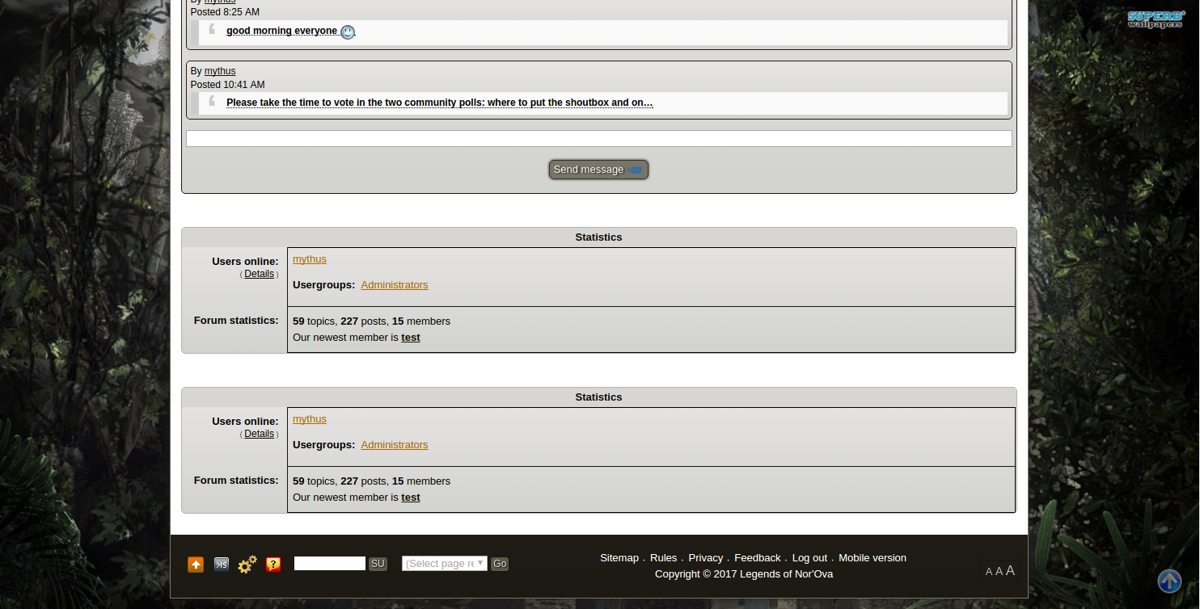This screenshot has height=609, width=1200.
Task: Click the SU button beside the username field
Action: (378, 564)
